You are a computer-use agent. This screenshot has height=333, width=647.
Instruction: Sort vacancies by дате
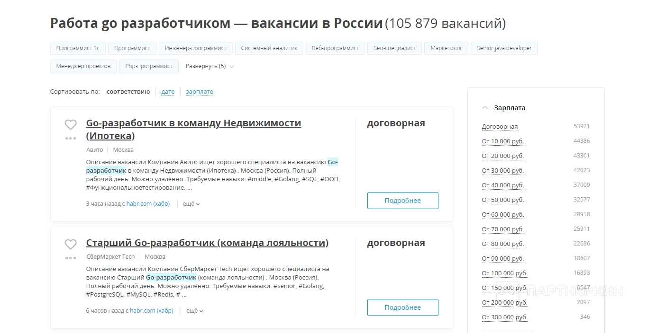pos(168,92)
